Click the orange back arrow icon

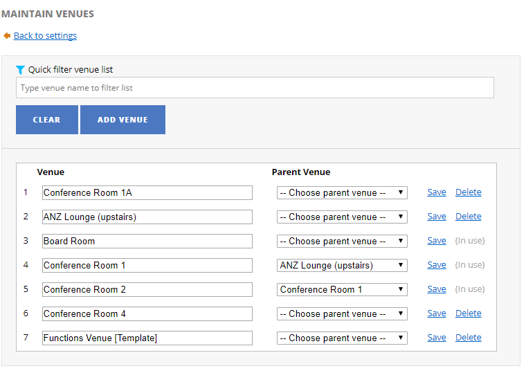click(x=7, y=35)
